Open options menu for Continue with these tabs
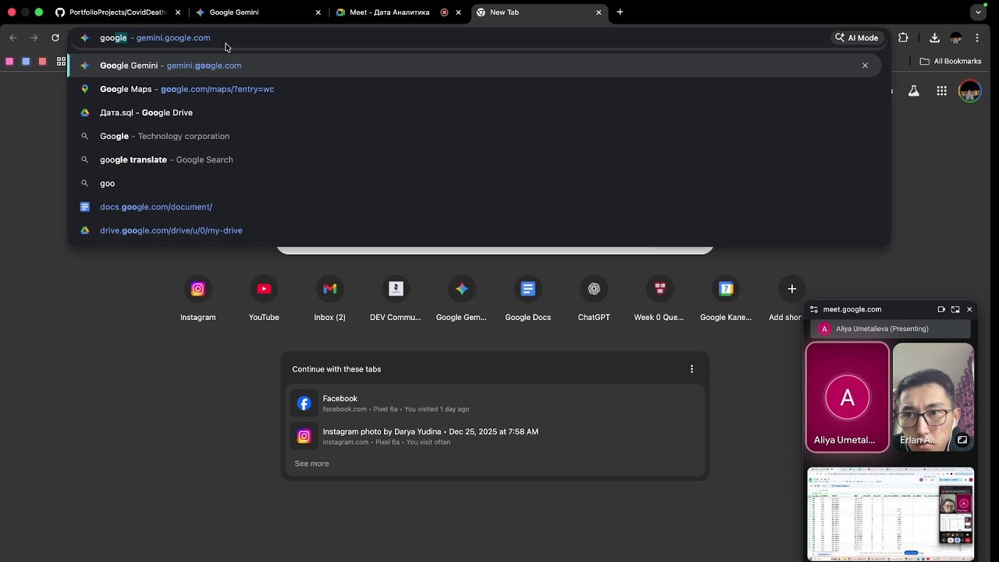 click(x=691, y=369)
